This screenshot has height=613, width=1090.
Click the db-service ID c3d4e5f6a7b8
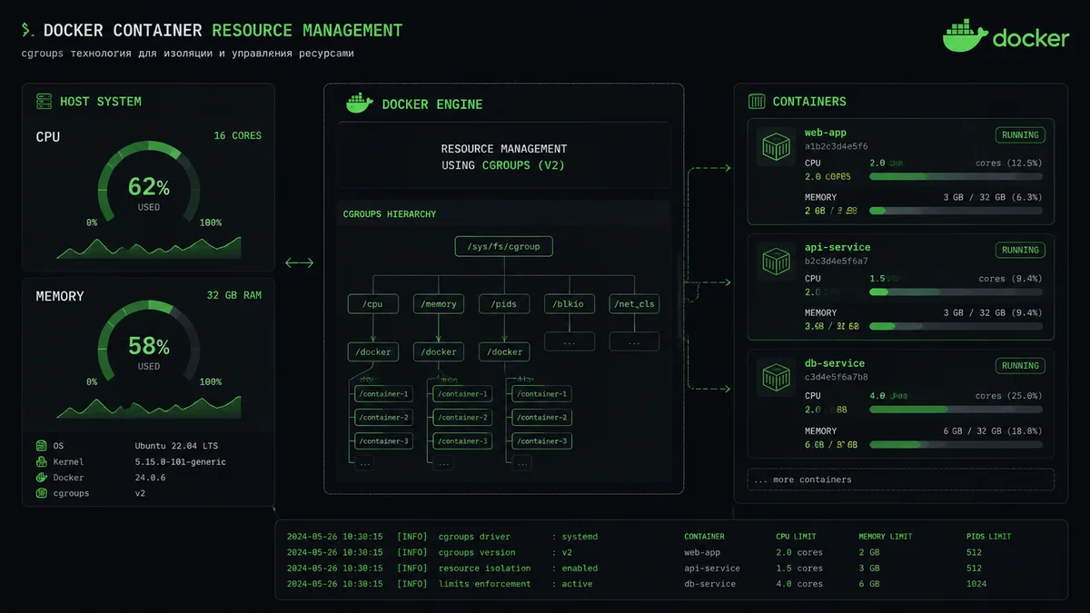(836, 377)
